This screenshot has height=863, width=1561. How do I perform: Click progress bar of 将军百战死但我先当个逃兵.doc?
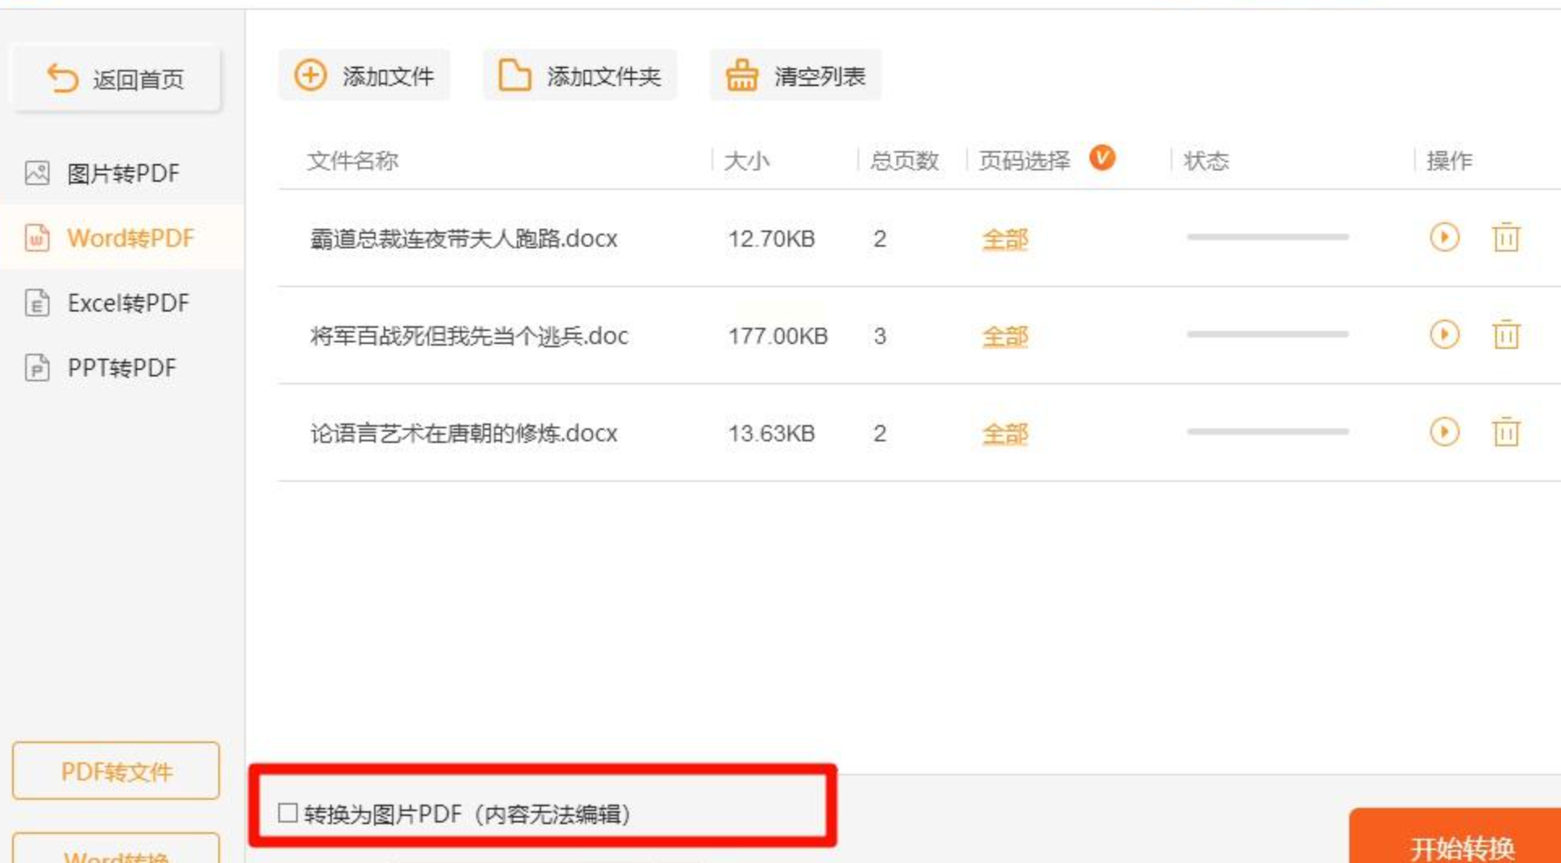pos(1267,334)
